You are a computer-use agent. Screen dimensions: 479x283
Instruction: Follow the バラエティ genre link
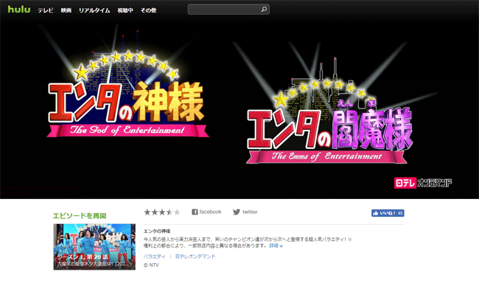155,256
